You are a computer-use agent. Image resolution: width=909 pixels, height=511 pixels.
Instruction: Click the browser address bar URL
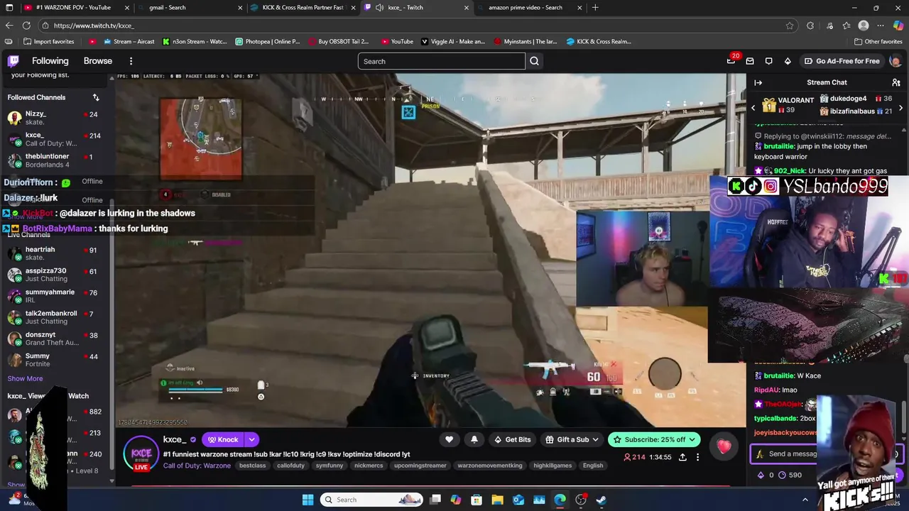pos(94,26)
